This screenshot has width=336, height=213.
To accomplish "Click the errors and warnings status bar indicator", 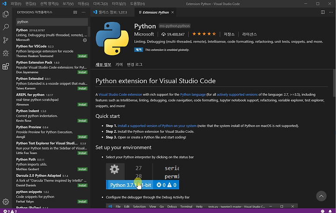I will pyautogui.click(x=10, y=211).
